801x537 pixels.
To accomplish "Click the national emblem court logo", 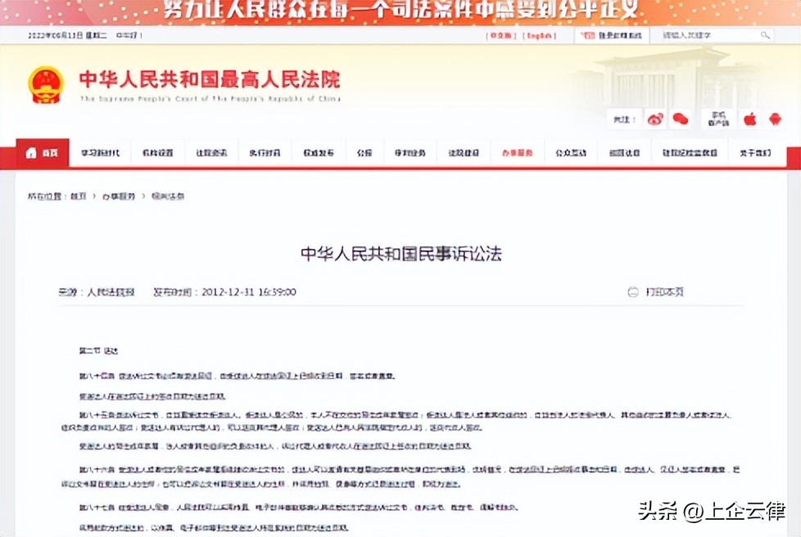I will point(46,87).
